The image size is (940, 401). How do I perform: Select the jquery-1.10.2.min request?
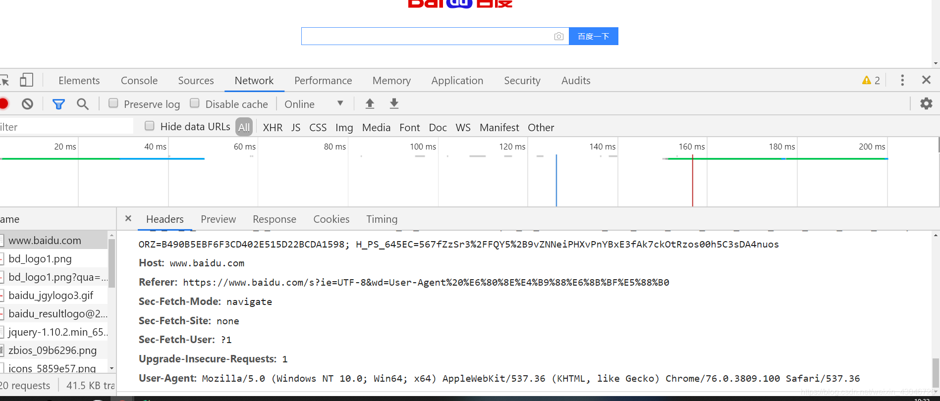(54, 332)
